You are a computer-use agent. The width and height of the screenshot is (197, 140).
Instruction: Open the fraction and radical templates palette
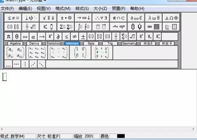coord(31,27)
